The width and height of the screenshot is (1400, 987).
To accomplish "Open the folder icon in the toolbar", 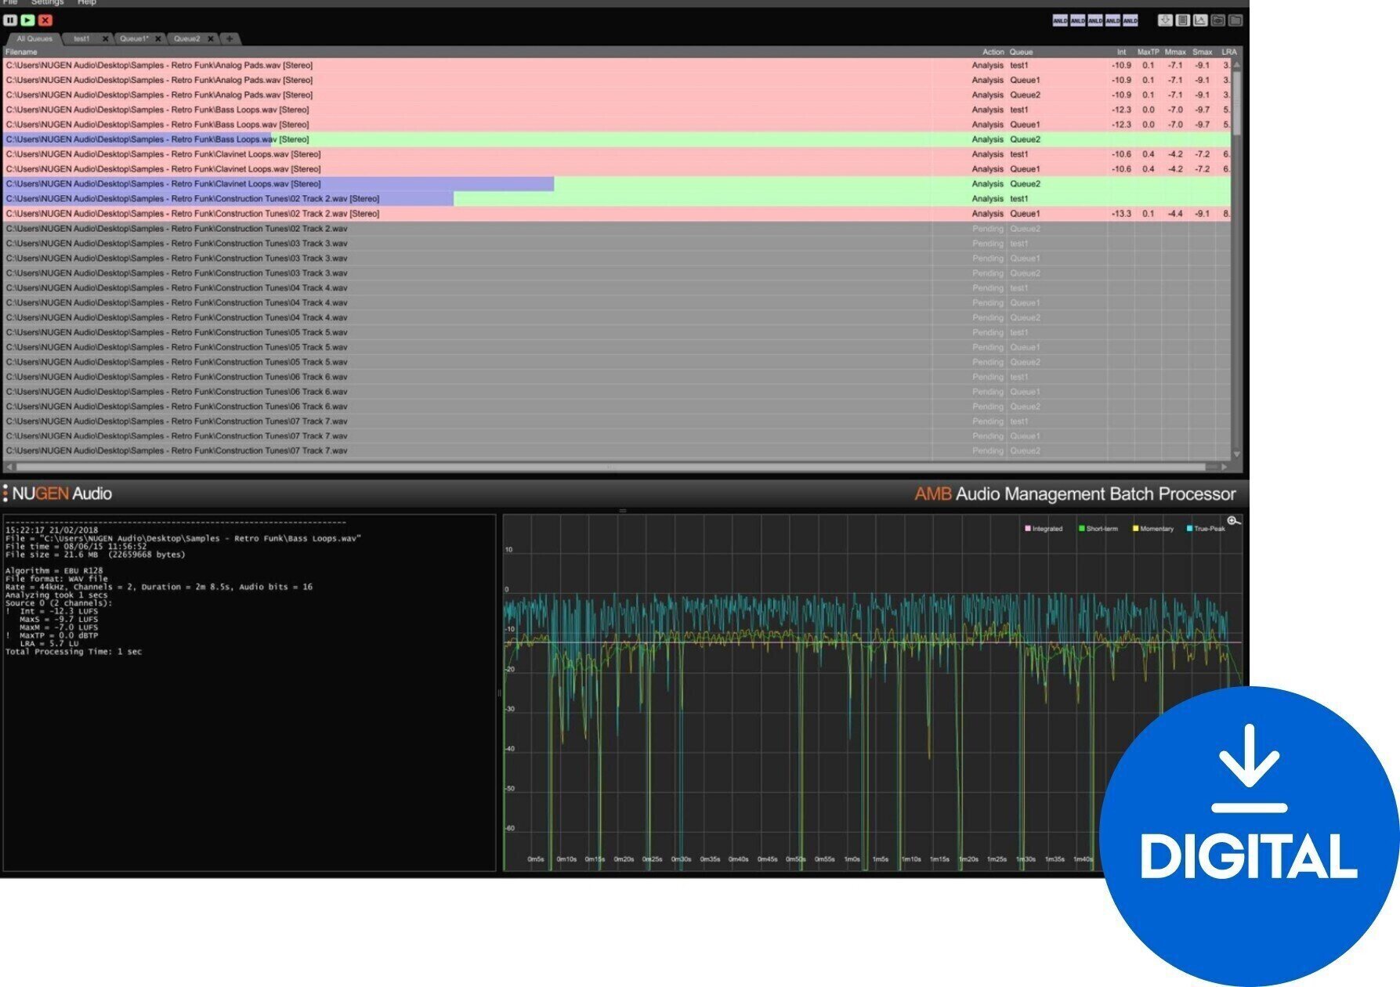I will (1236, 20).
